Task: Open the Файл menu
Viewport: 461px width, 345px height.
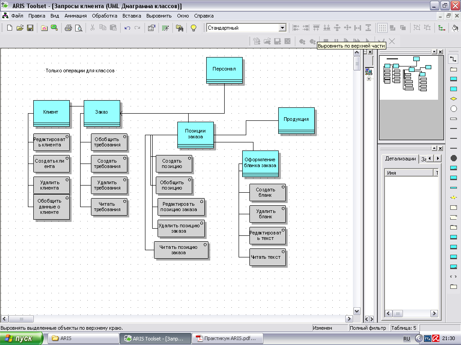Action: (17, 16)
